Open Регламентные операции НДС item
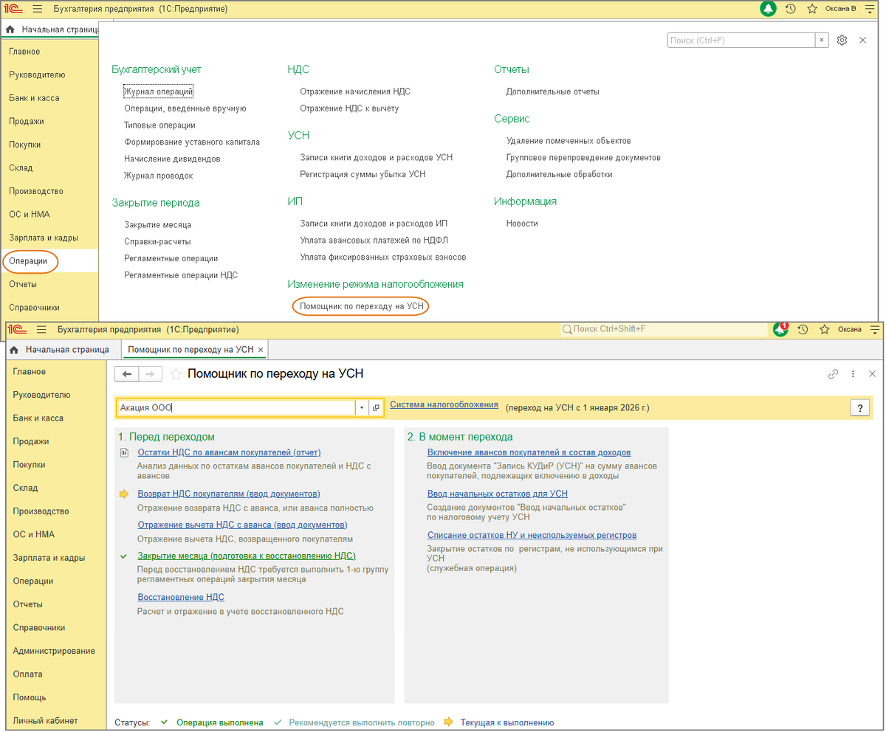The image size is (886, 732). [181, 275]
